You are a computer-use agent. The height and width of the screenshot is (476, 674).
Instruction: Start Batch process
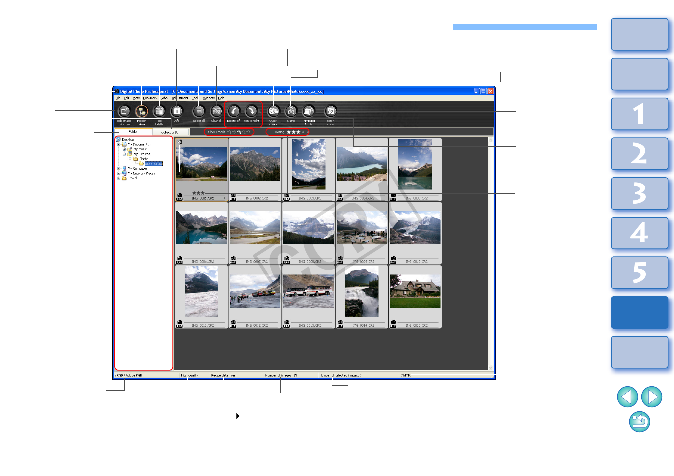(x=331, y=111)
